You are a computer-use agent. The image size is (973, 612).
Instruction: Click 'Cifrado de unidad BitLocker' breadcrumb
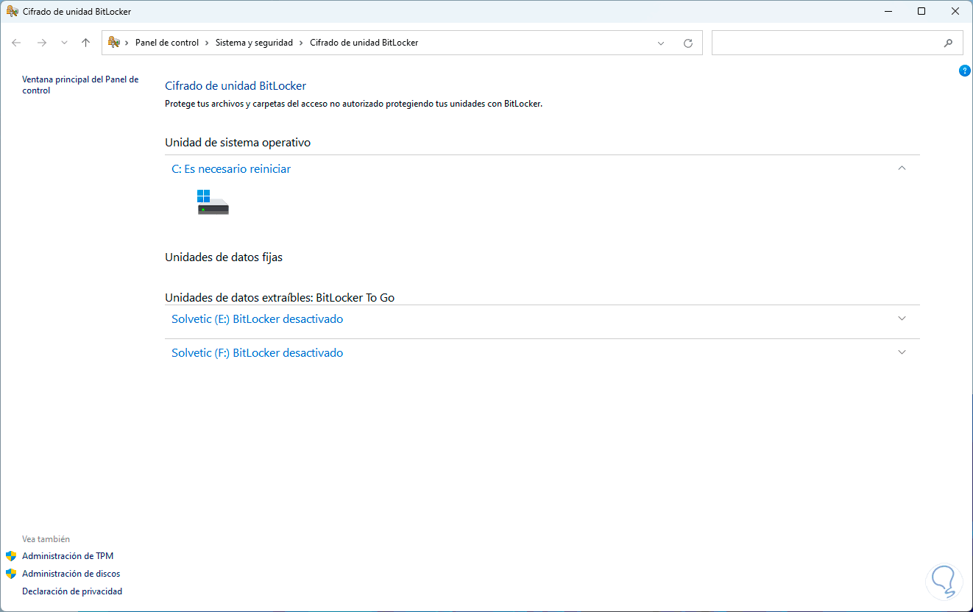click(364, 43)
